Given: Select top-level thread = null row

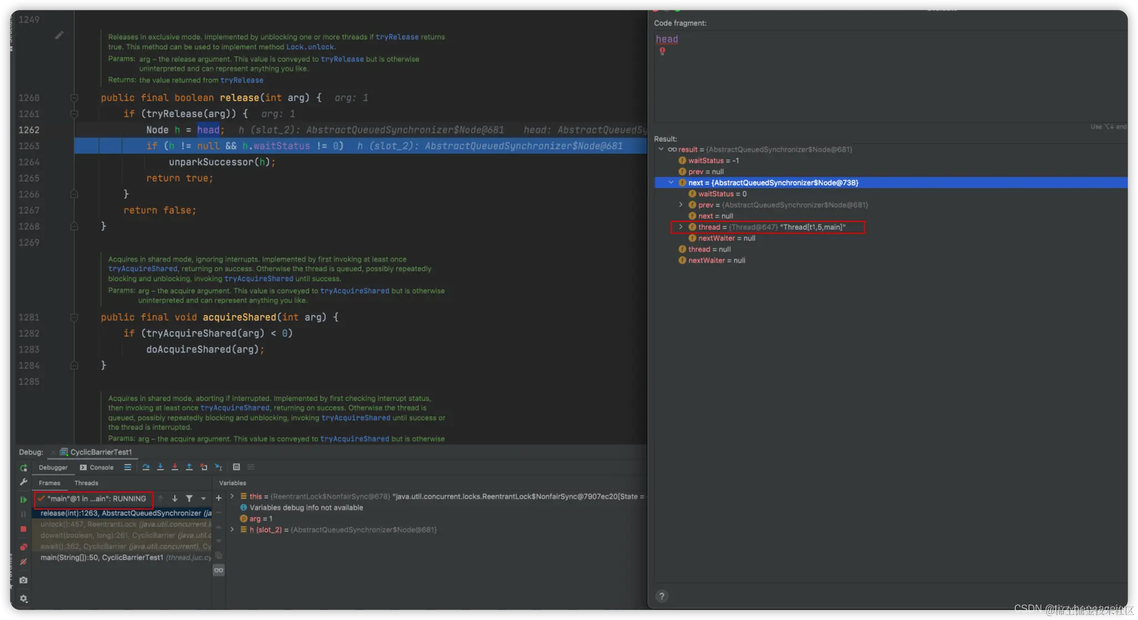Looking at the screenshot, I should coord(891,249).
